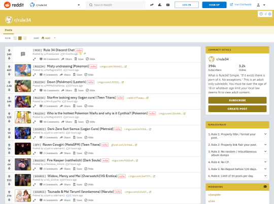Select the classic view layout icon
Viewport: 274px width, 204px height.
(20, 38)
